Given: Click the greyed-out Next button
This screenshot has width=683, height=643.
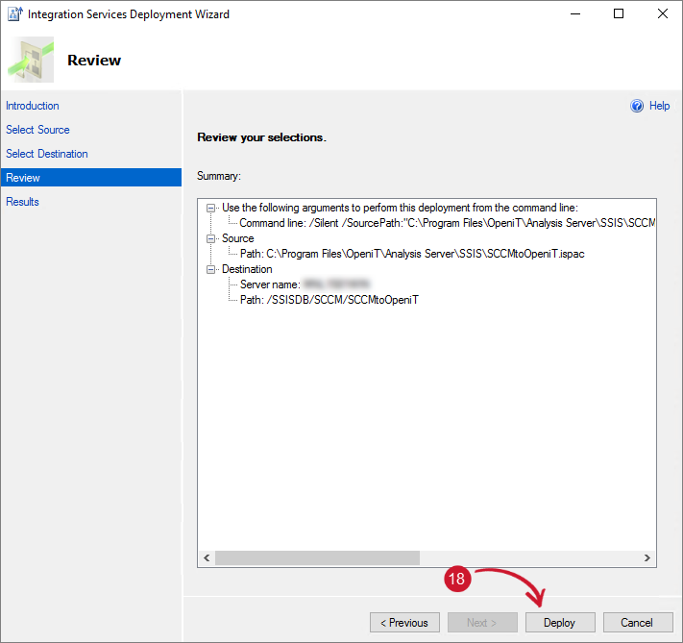Looking at the screenshot, I should click(482, 622).
